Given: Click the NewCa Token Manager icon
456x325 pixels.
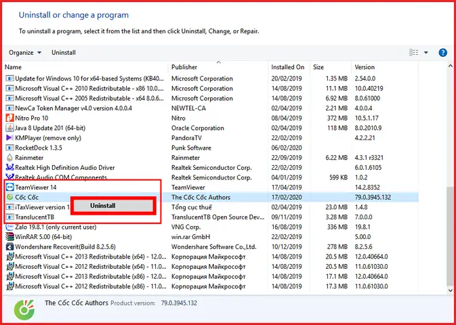Looking at the screenshot, I should coord(10,108).
